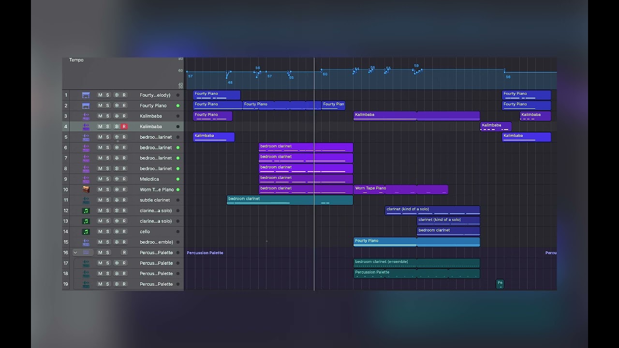The image size is (619, 348).
Task: Click the freeze snowflake on track 15
Action: [116, 242]
